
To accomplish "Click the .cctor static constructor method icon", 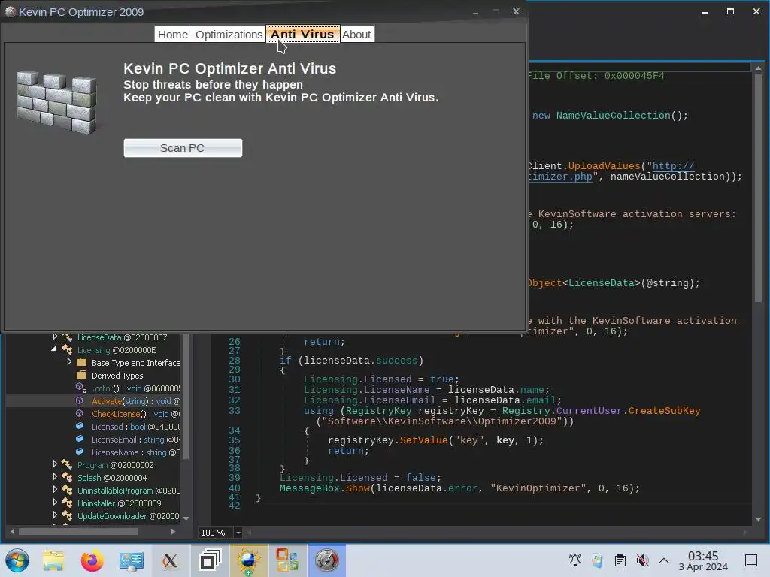I will (81, 388).
